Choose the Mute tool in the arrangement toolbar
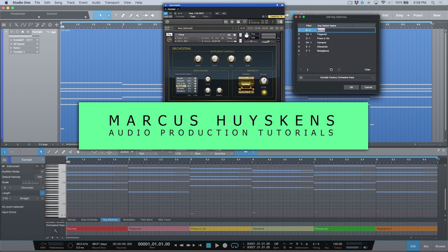The width and height of the screenshot is (448, 252). 138,15
